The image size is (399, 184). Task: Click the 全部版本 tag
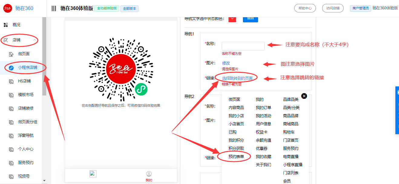coord(129,8)
